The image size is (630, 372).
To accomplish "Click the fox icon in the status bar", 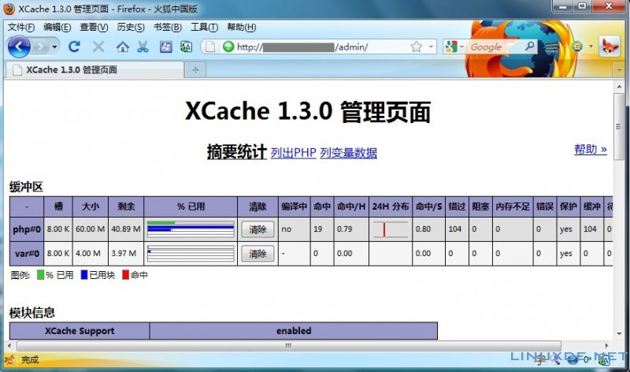I will tap(10, 359).
